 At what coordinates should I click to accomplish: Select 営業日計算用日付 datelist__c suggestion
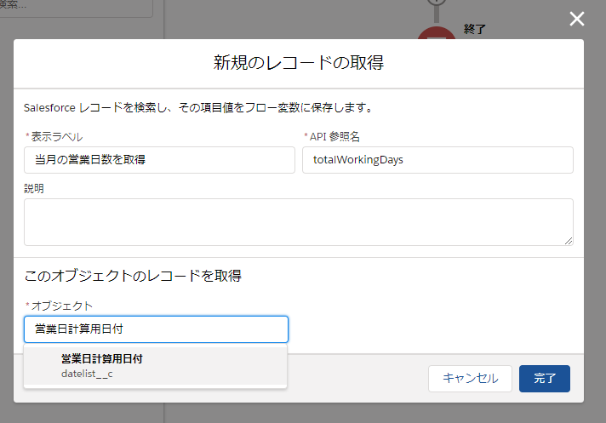coord(156,366)
